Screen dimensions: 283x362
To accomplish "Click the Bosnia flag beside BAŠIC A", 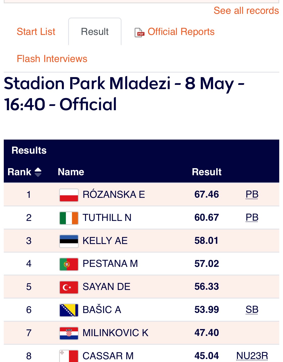I will [x=69, y=310].
